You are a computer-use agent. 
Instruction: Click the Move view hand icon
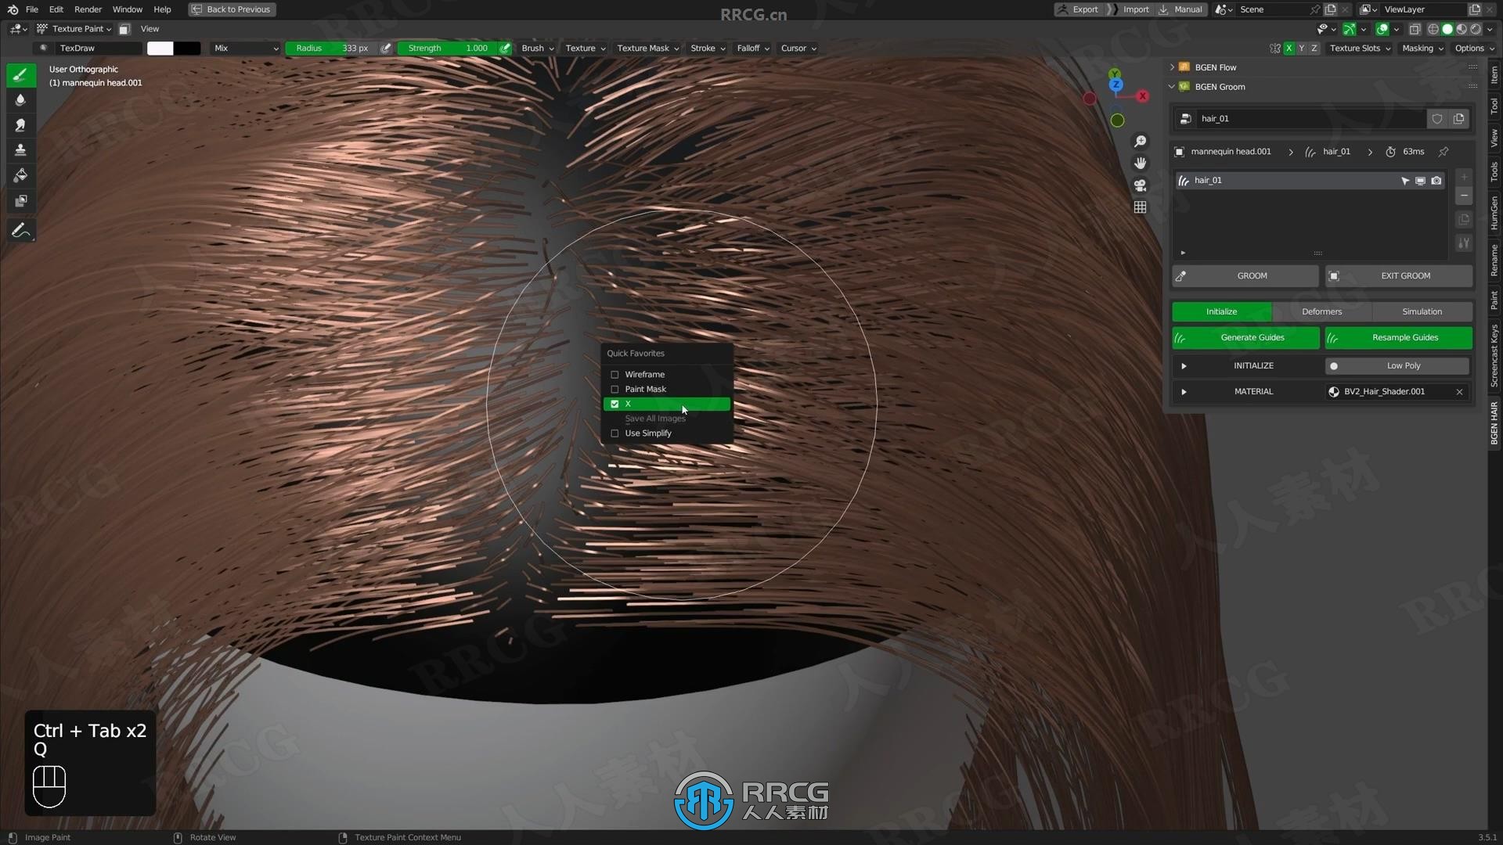click(1141, 164)
